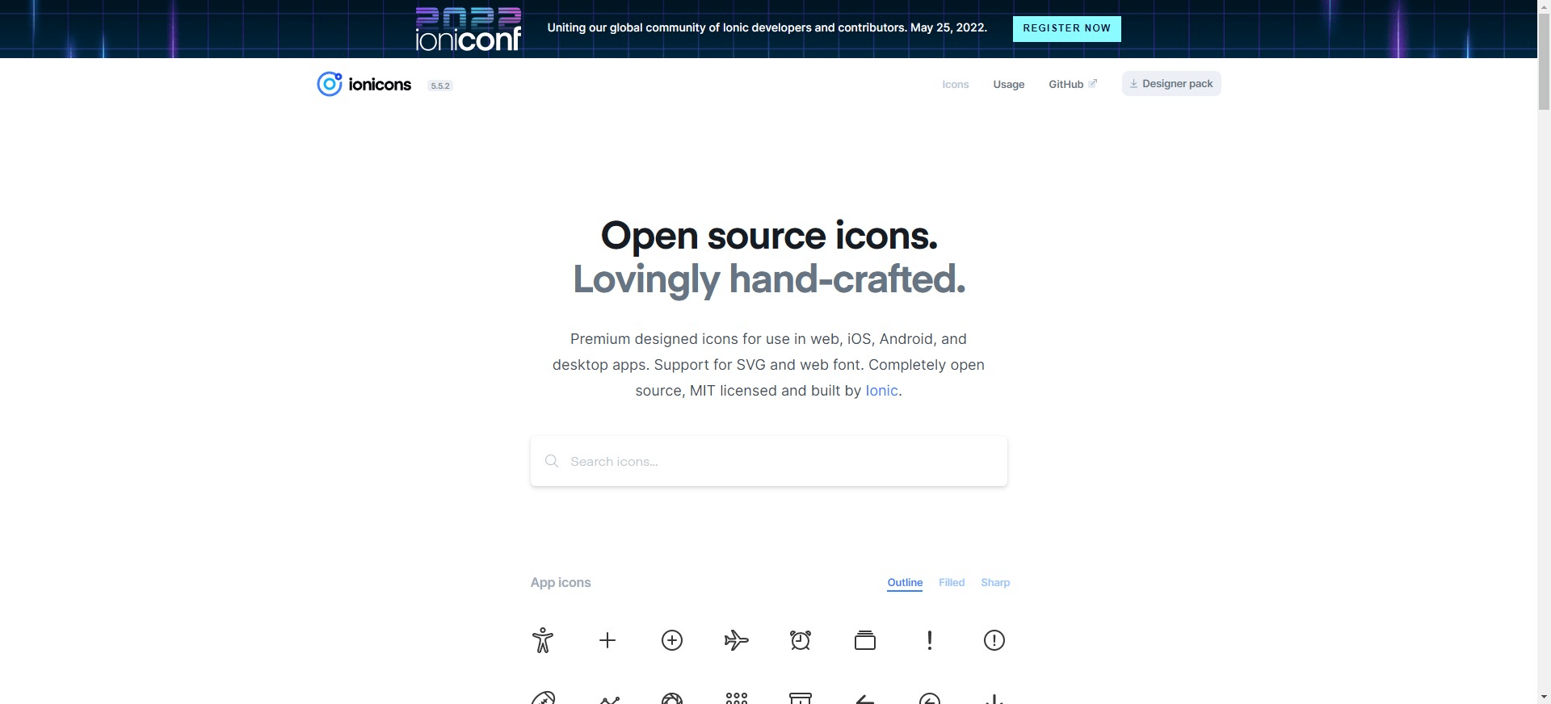Open the Usage nav link
The height and width of the screenshot is (704, 1551).
tap(1009, 84)
